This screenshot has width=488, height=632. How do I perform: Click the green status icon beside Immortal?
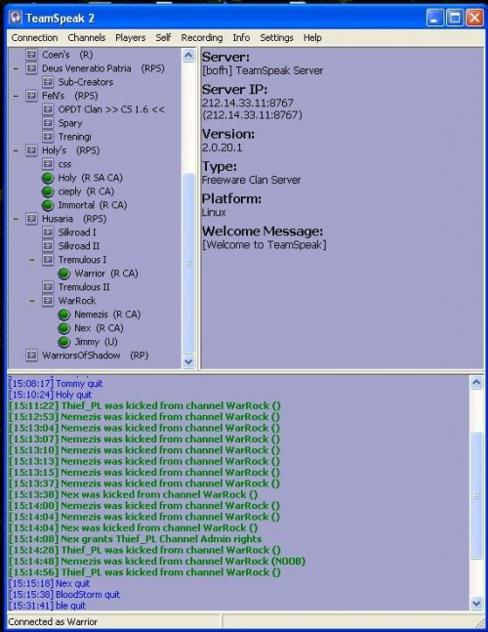[x=48, y=205]
